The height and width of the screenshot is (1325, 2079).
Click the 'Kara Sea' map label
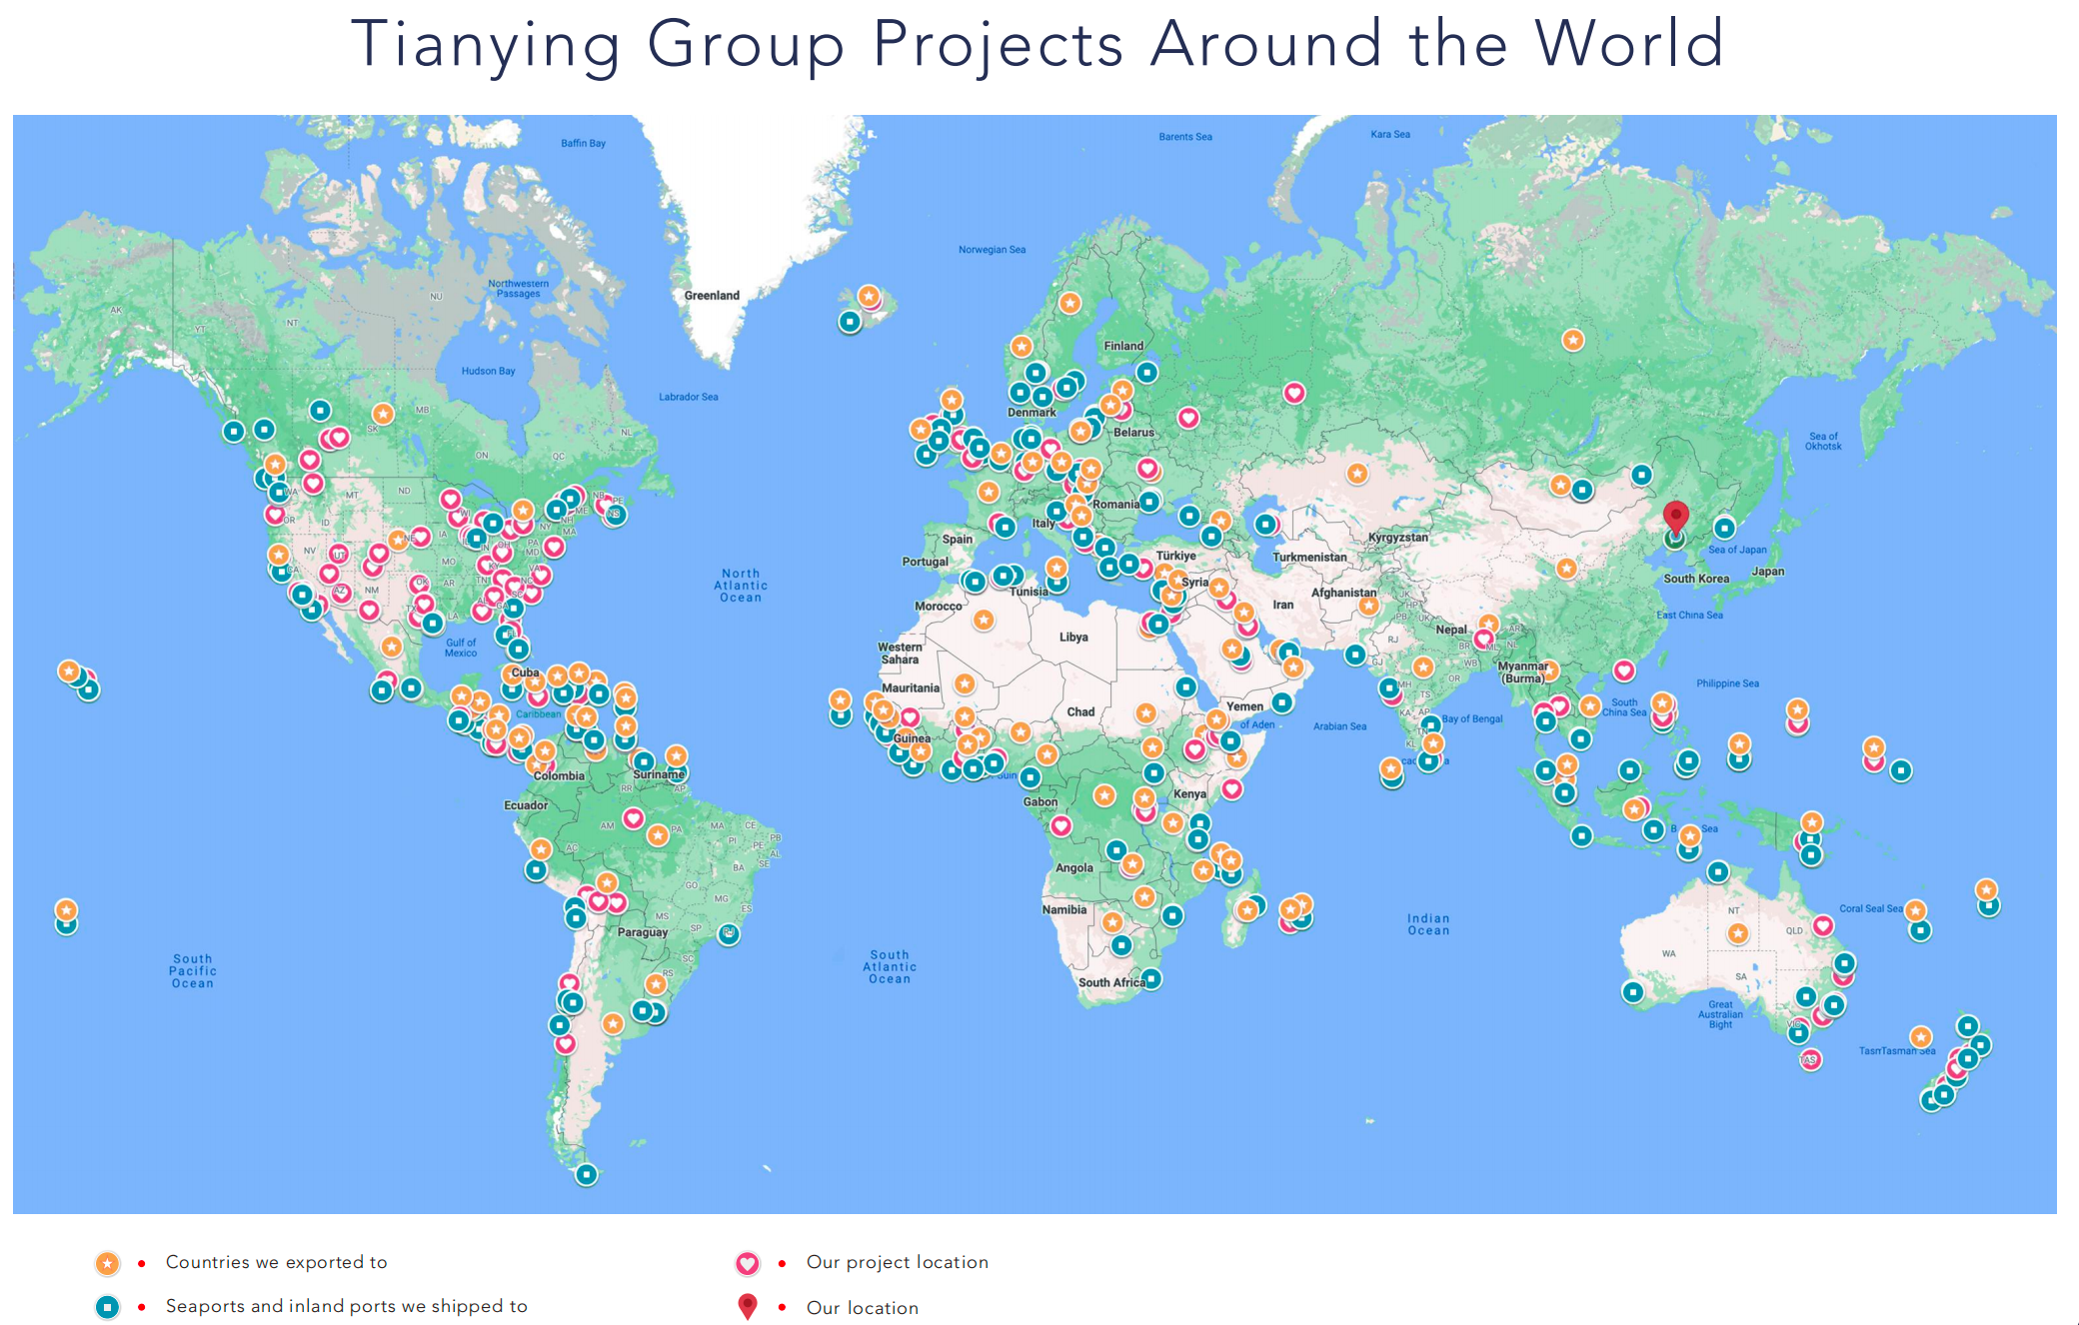point(1390,134)
